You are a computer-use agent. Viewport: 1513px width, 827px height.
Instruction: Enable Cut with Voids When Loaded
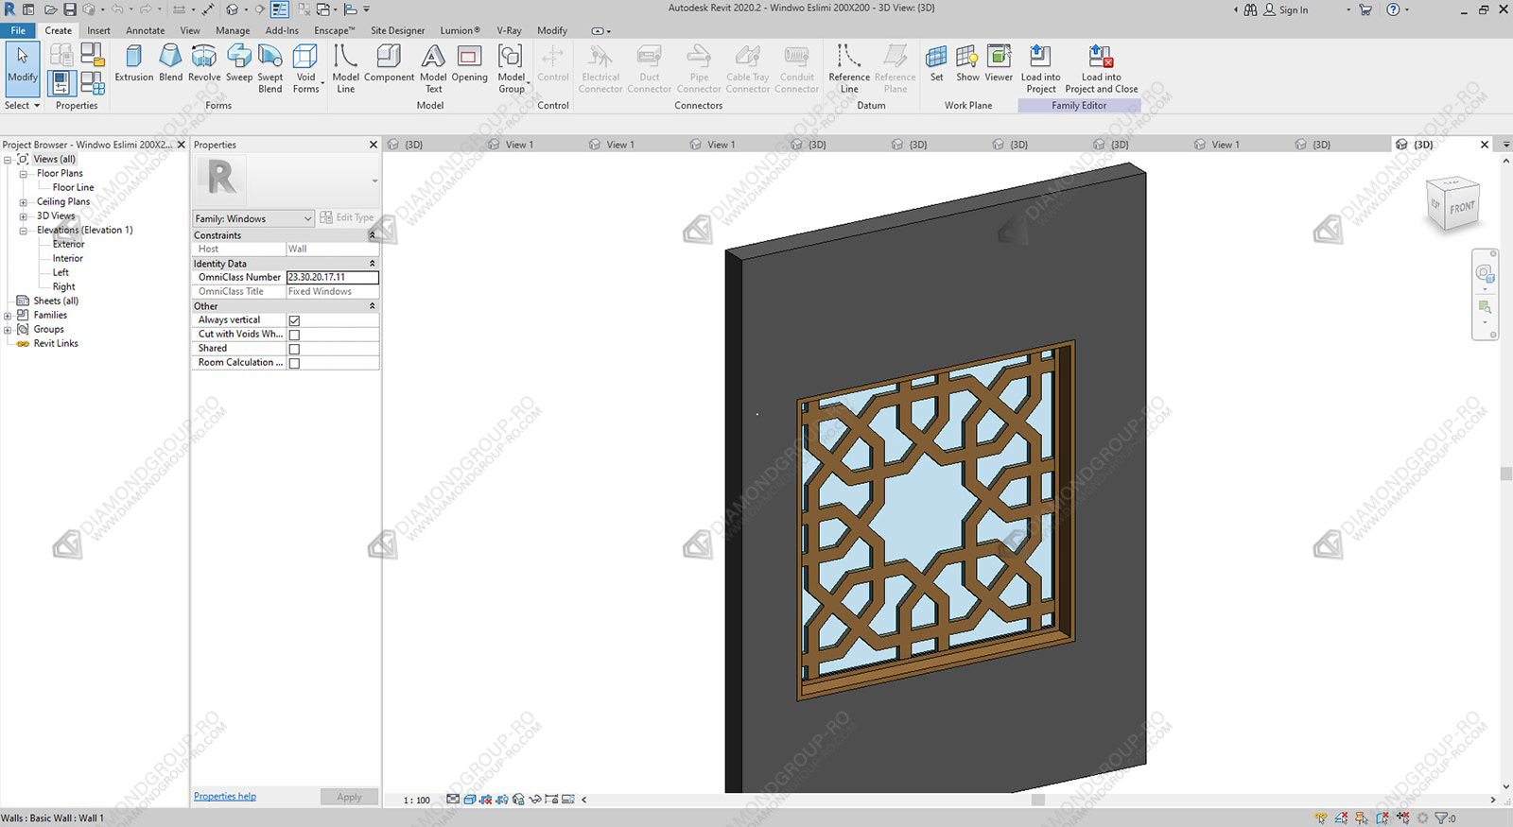pyautogui.click(x=294, y=335)
